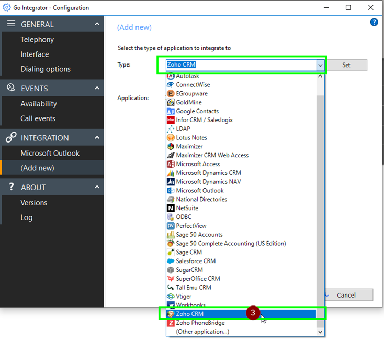Click the SugarCRM cube icon
The width and height of the screenshot is (384, 339).
(x=171, y=270)
